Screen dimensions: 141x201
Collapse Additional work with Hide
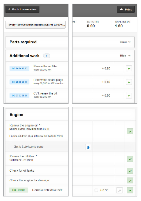tap(125, 56)
